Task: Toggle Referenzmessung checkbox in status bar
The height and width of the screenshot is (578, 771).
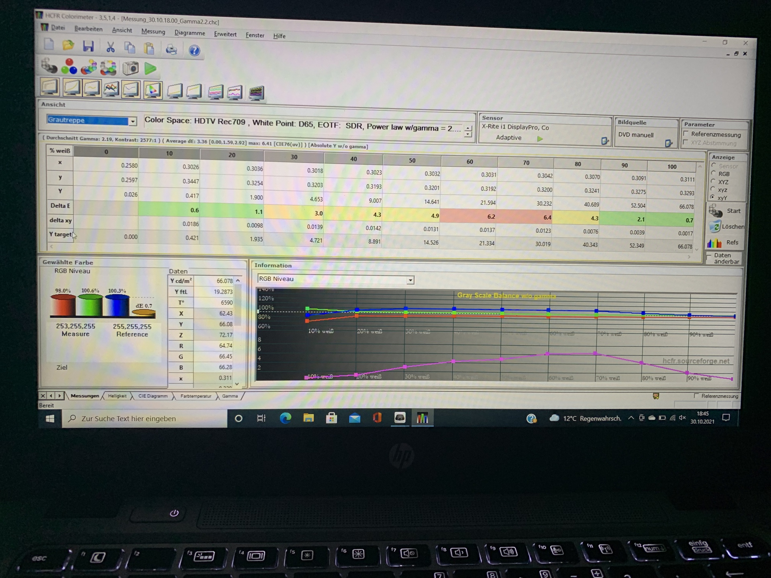Action: pos(696,395)
